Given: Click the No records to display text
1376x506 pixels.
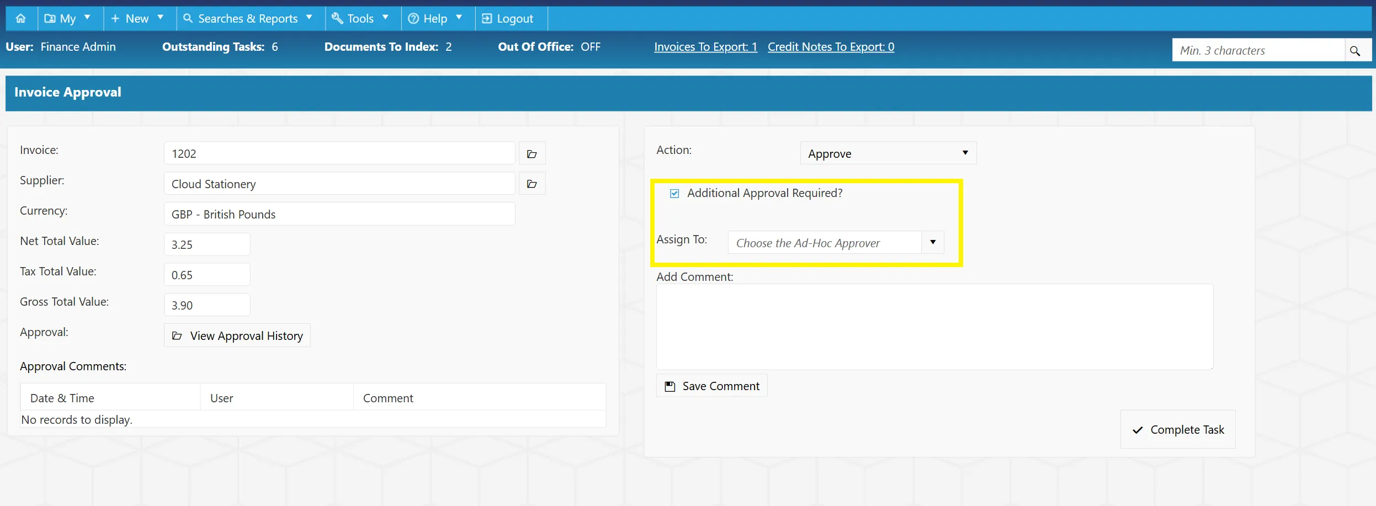Looking at the screenshot, I should click(x=77, y=420).
